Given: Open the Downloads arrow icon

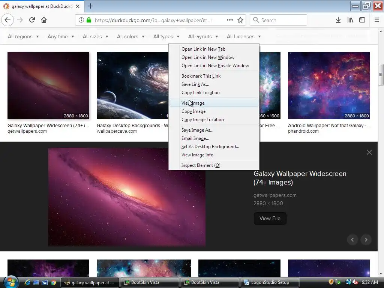Looking at the screenshot, I should [x=338, y=20].
